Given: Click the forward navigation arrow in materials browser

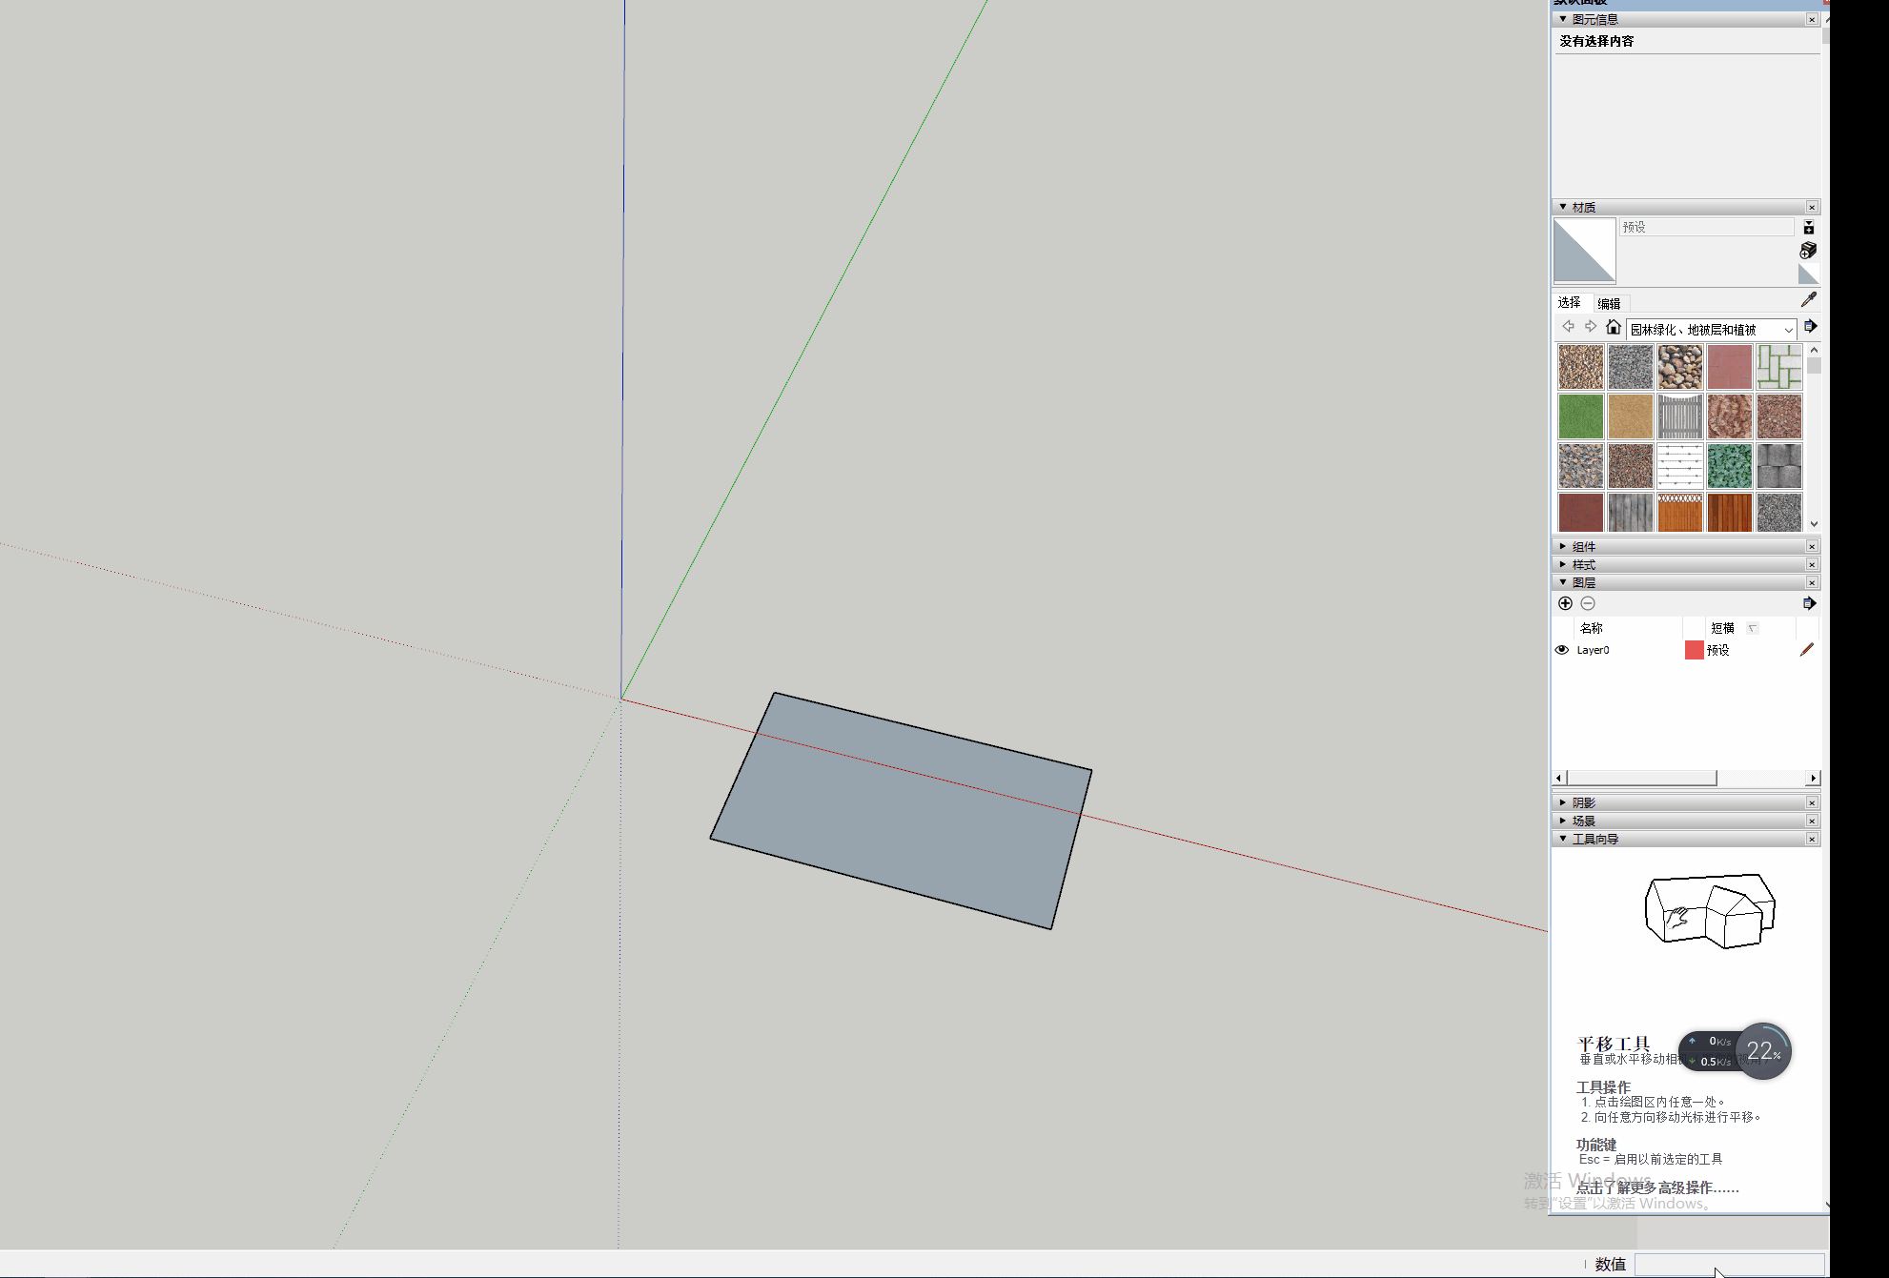Looking at the screenshot, I should [1590, 326].
